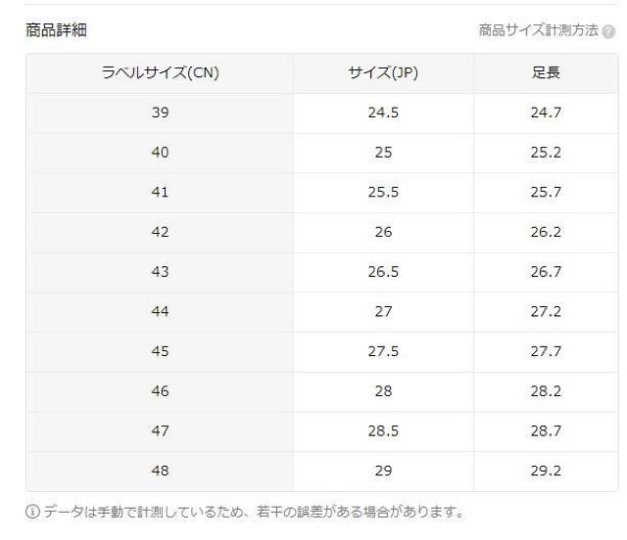
Task: Select the CN size 40 cell
Action: coord(160,153)
